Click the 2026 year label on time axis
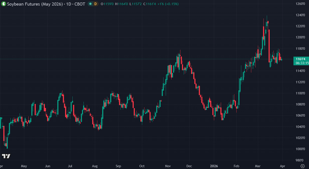This screenshot has height=169, width=309. coord(213,166)
